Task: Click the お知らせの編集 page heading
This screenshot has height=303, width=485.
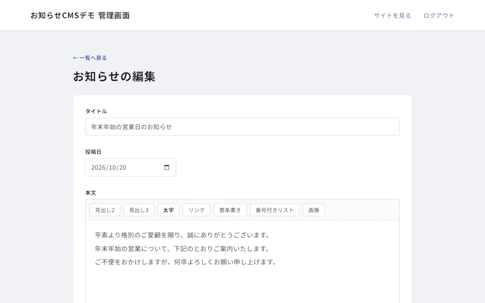Action: pos(114,76)
